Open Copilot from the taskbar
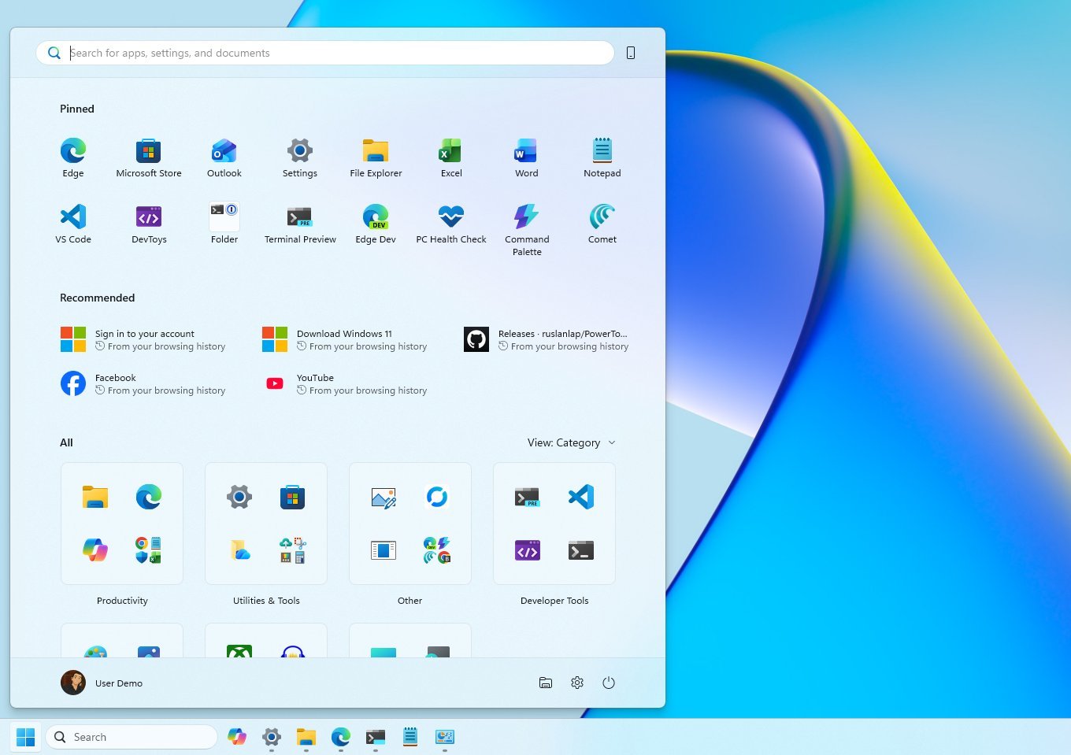This screenshot has width=1071, height=755. tap(236, 737)
